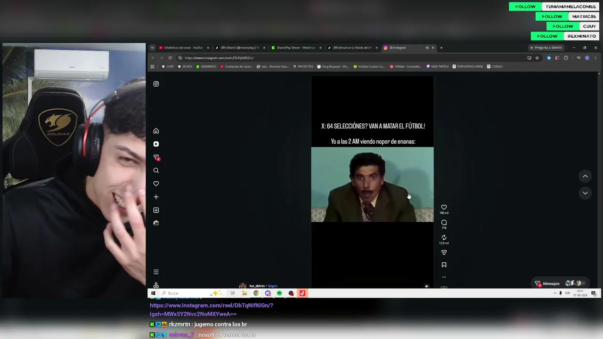Open profile avatar in Instagram sidebar
This screenshot has width=603, height=339.
point(156,223)
